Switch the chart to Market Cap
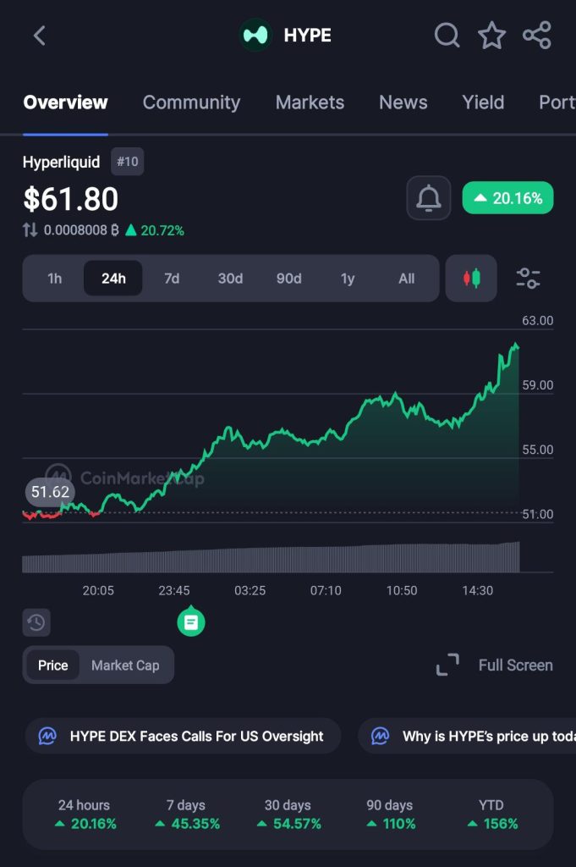The image size is (576, 867). coord(125,665)
